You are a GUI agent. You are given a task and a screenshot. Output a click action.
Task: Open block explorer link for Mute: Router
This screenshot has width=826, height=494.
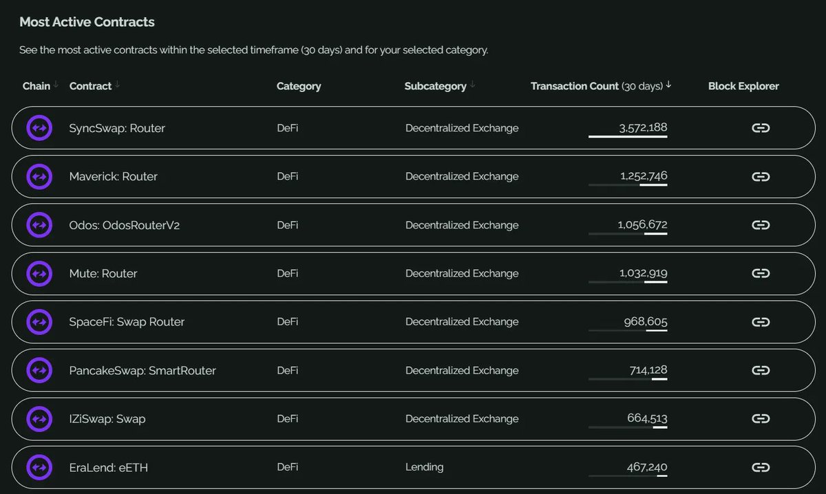760,273
